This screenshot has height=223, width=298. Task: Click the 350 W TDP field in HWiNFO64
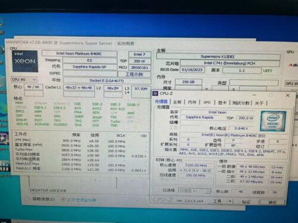point(139,61)
